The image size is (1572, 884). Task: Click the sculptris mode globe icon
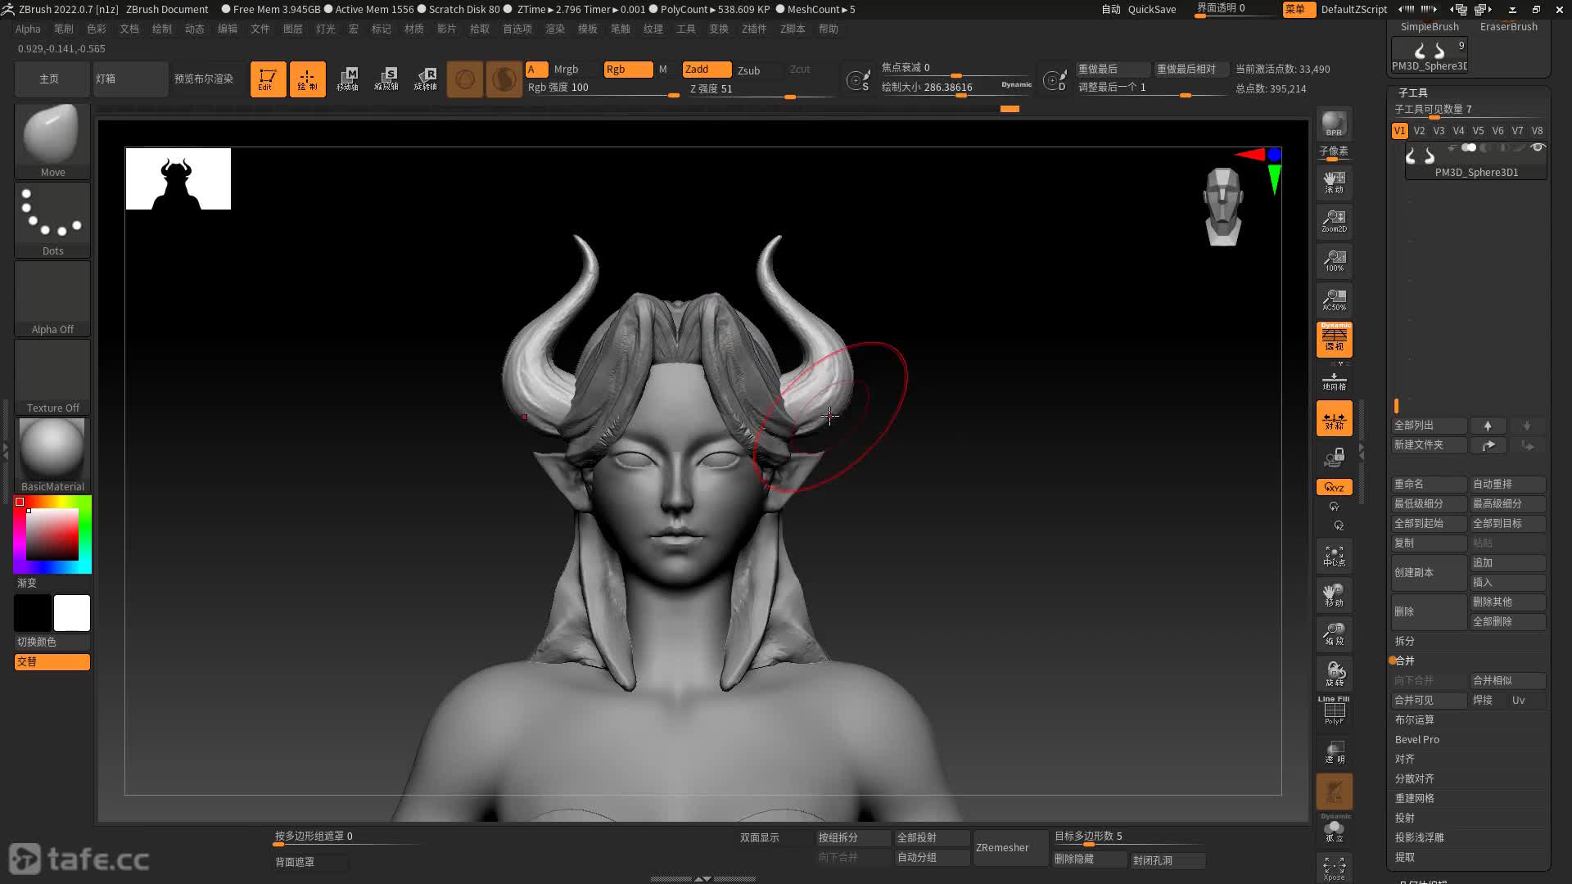point(504,79)
